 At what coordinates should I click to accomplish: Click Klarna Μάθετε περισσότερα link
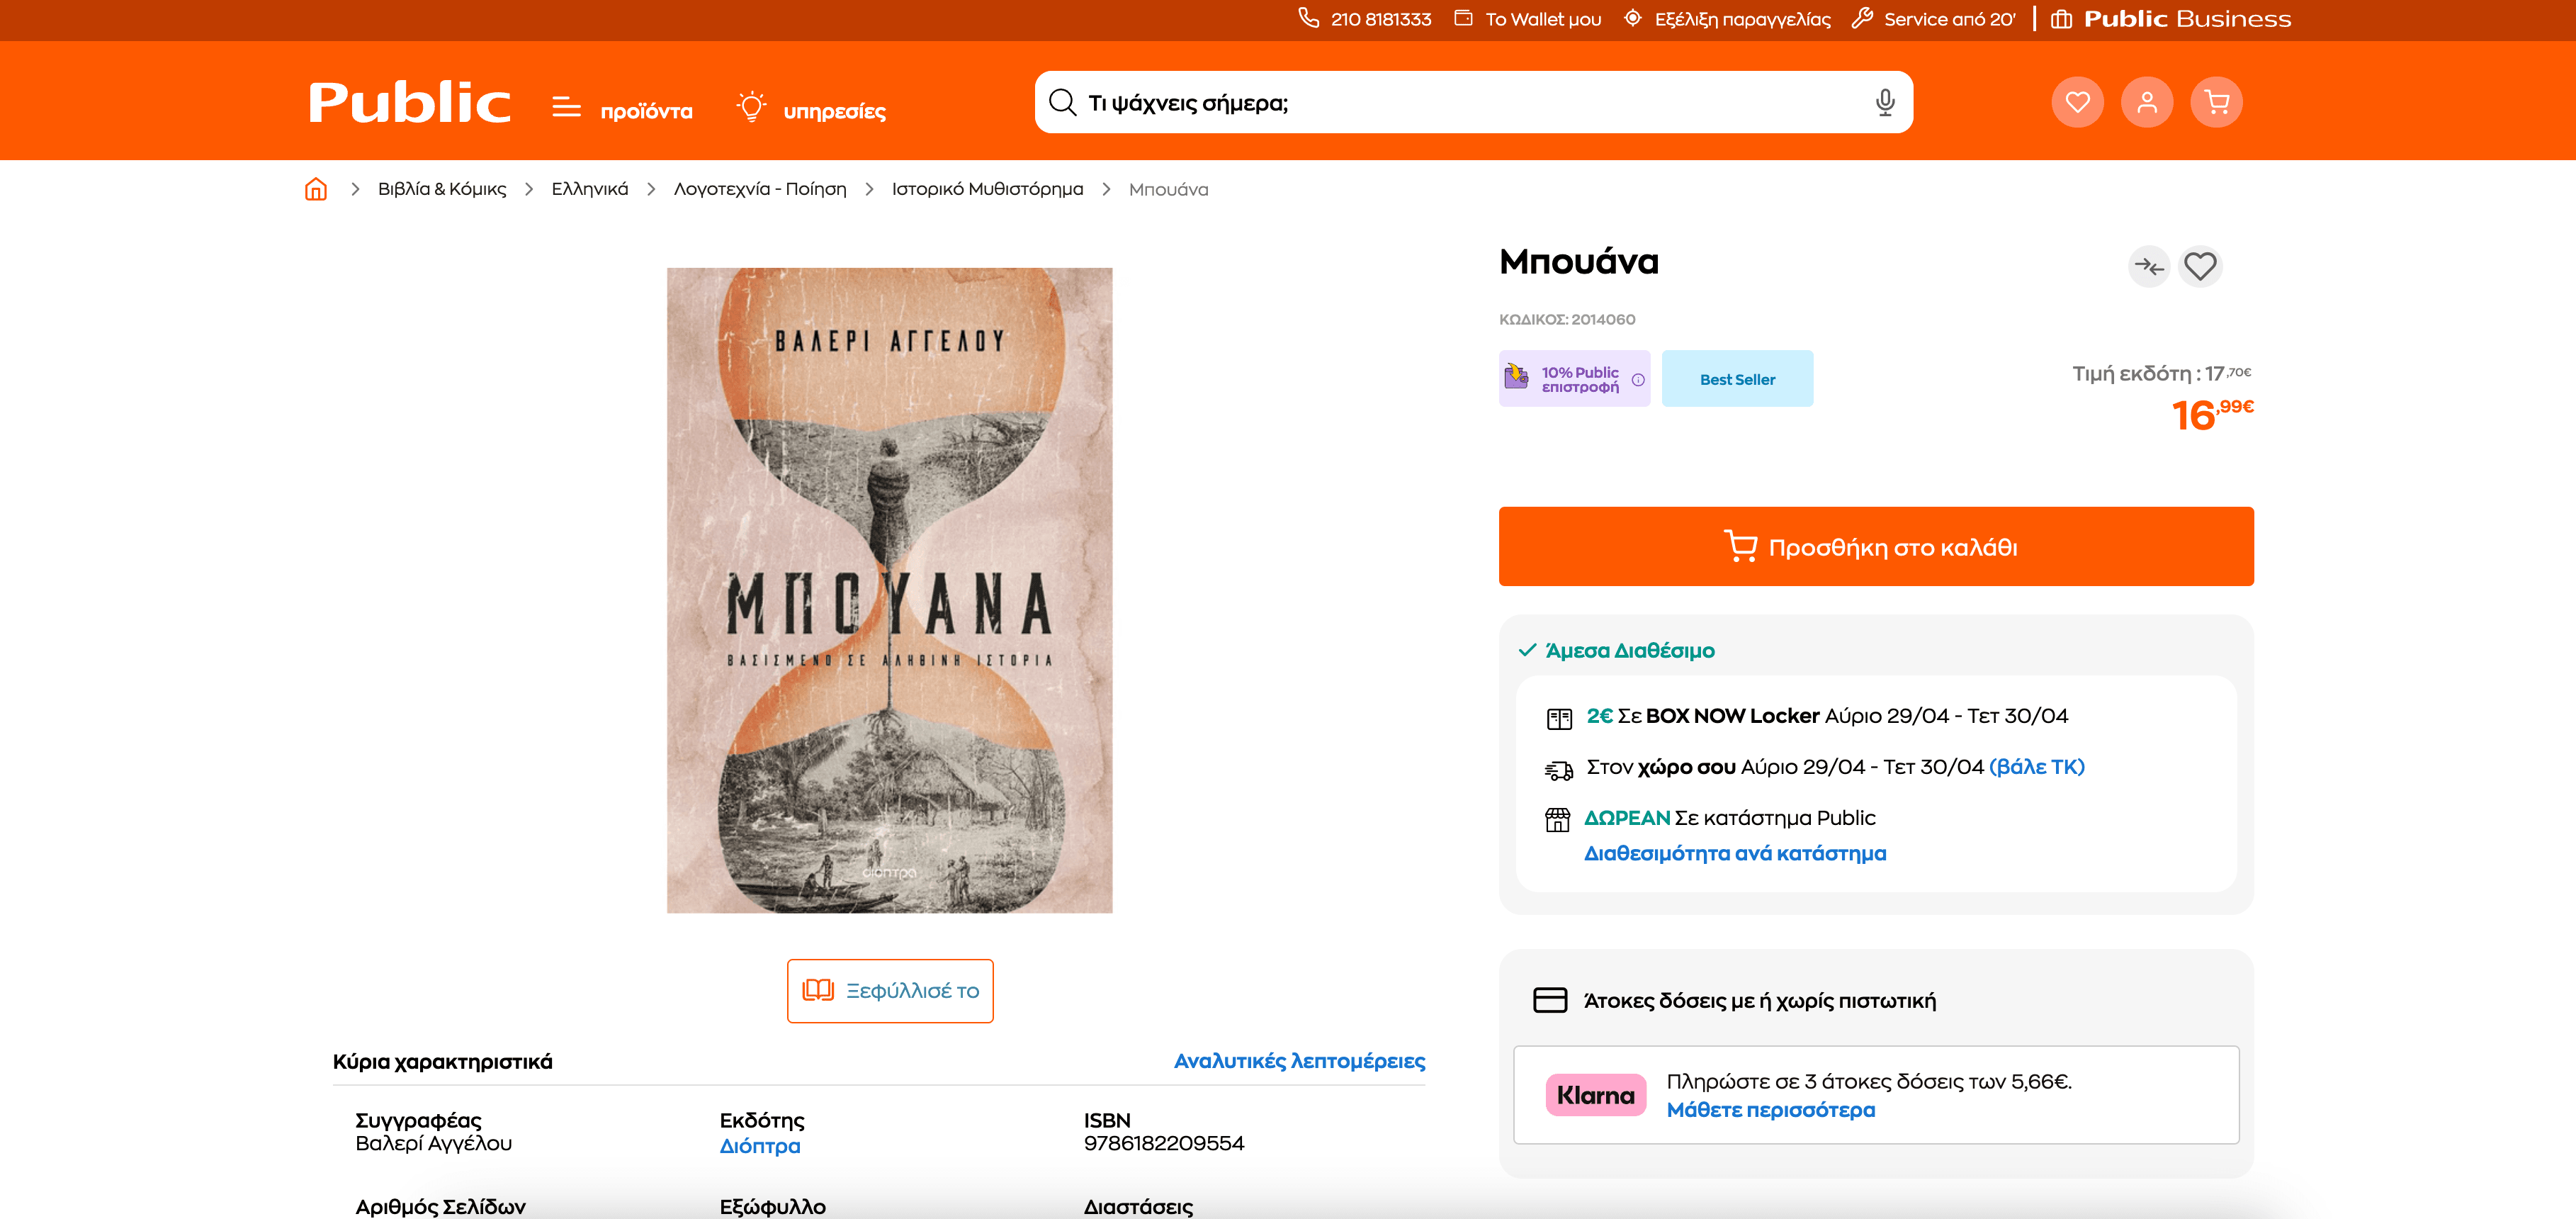click(x=1770, y=1110)
